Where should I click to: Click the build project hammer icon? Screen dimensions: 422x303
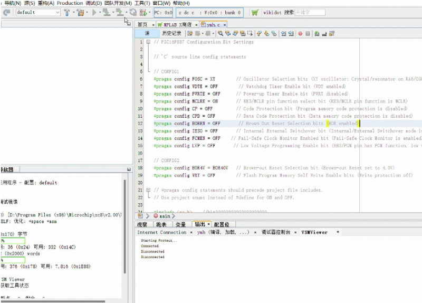[x=67, y=12]
